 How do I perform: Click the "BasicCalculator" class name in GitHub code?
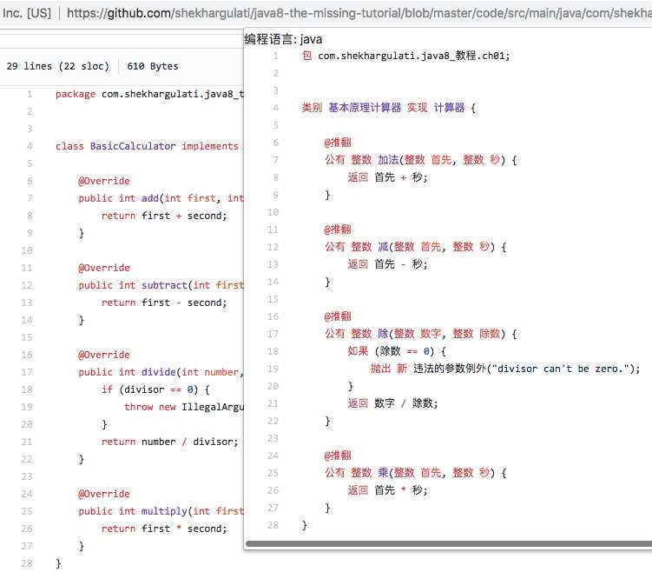[x=133, y=146]
